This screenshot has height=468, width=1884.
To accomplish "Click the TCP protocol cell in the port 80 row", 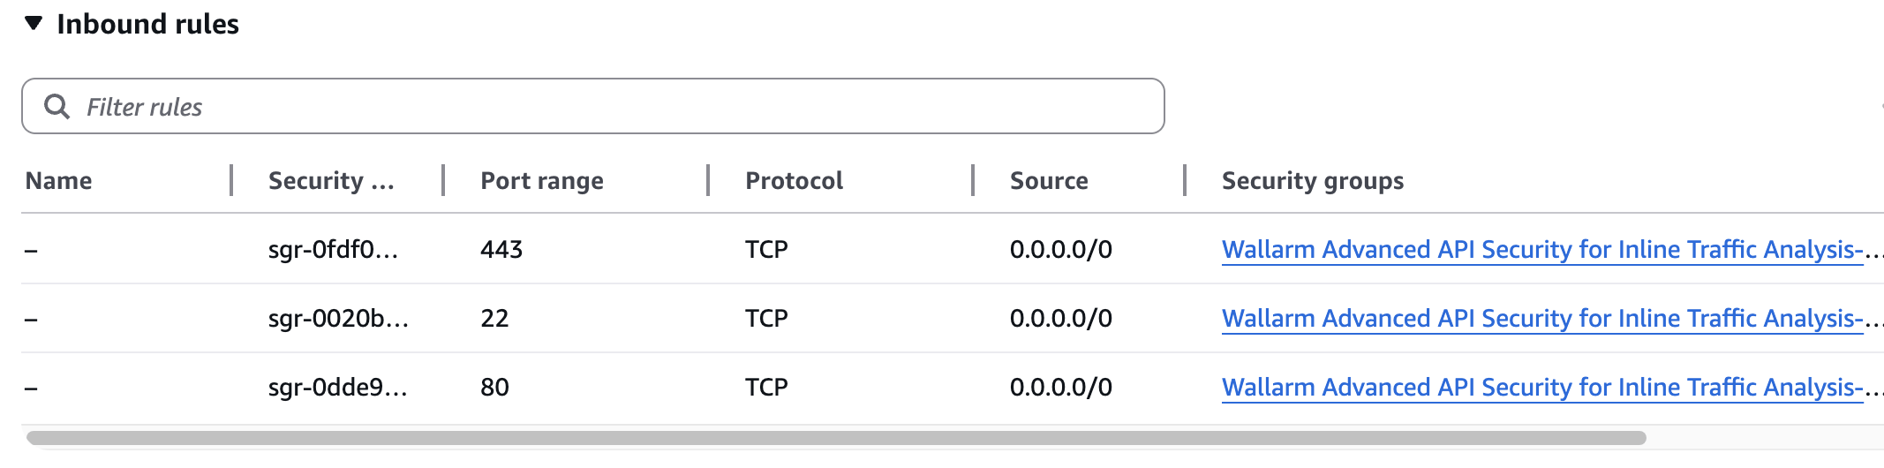I will click(x=766, y=388).
